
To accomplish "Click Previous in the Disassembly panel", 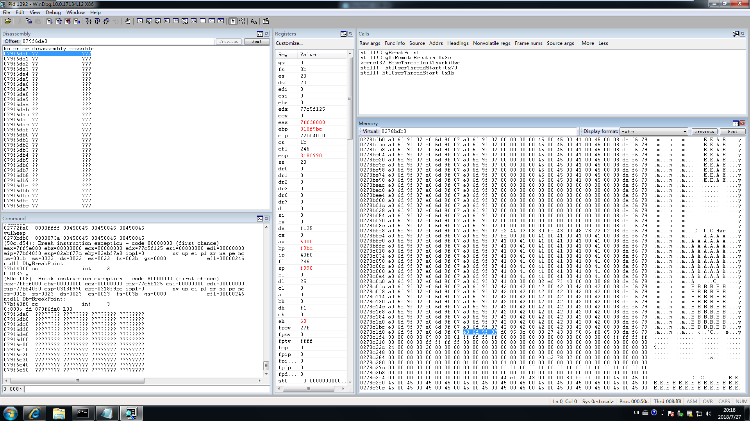I will [229, 41].
